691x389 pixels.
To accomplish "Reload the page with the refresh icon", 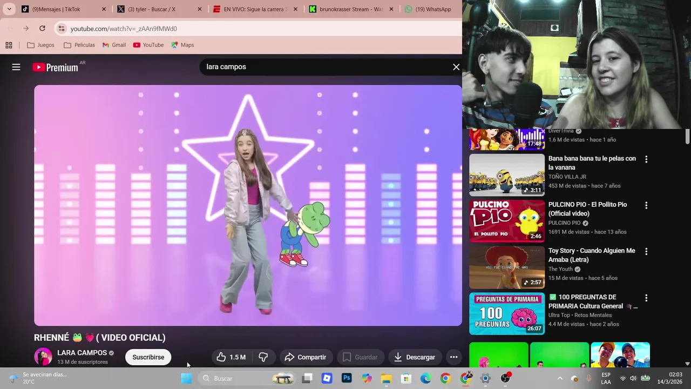I will click(x=42, y=28).
